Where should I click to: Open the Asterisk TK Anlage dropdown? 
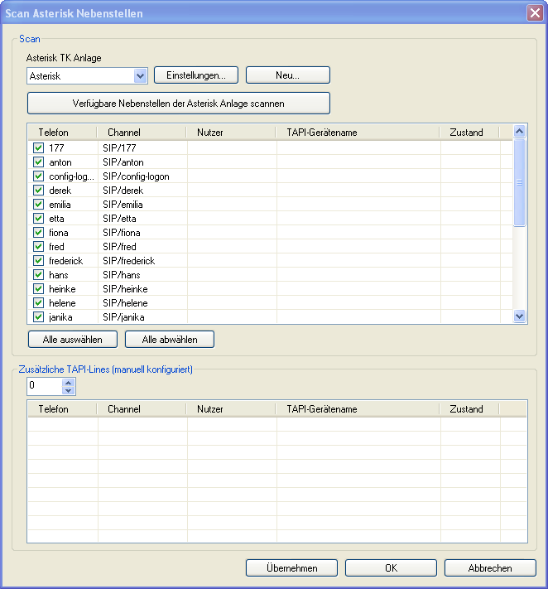tap(140, 75)
